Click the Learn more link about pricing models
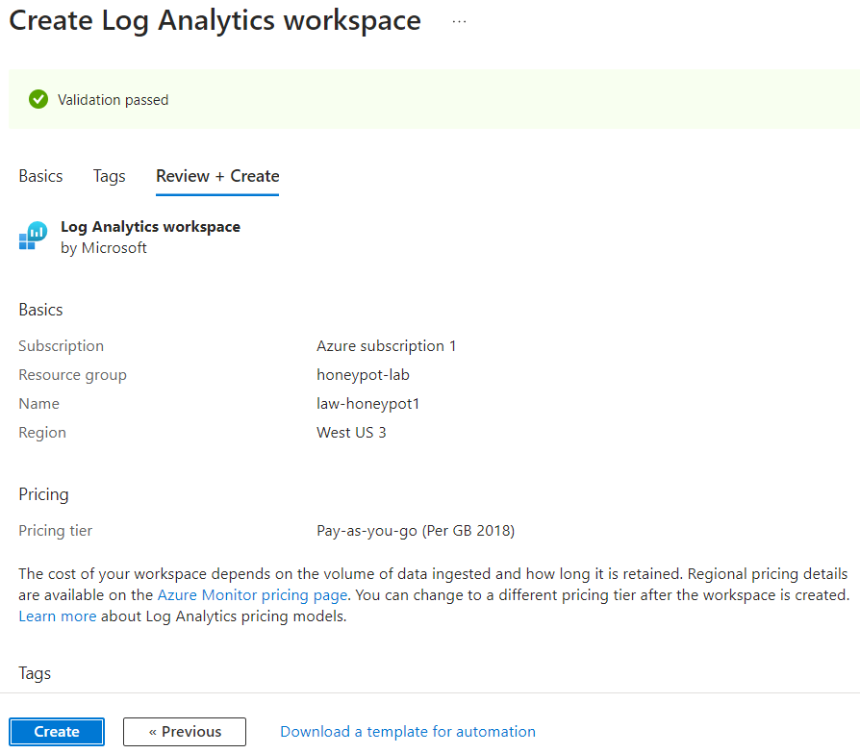The height and width of the screenshot is (754, 860). coord(57,616)
